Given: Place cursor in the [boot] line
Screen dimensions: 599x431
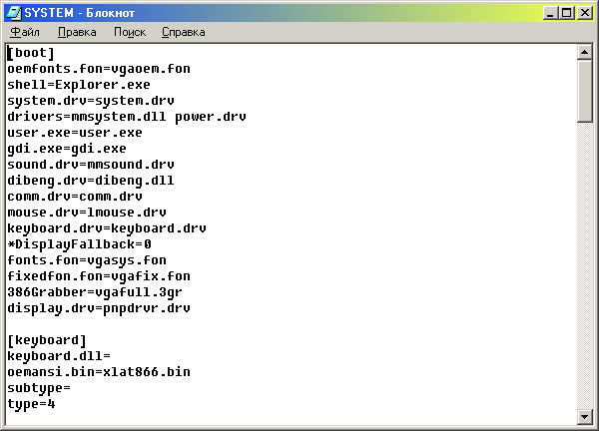Looking at the screenshot, I should click(x=31, y=53).
